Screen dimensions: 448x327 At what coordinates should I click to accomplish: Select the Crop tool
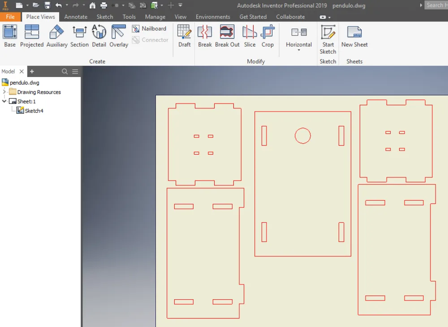point(267,36)
